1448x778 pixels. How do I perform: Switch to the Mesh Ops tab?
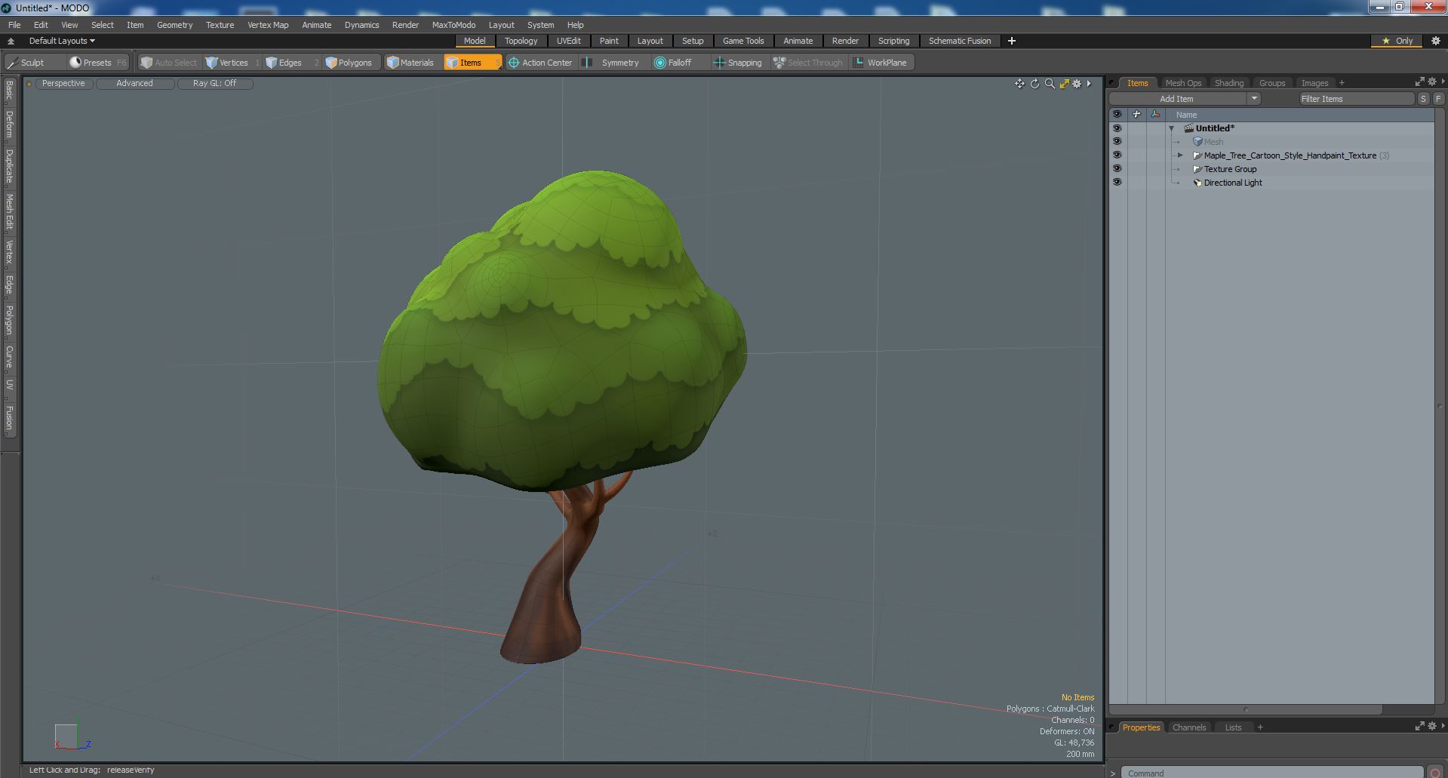pyautogui.click(x=1183, y=83)
